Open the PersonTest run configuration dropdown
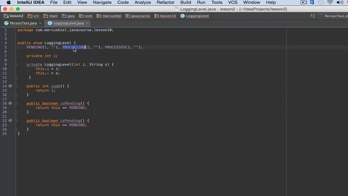The height and width of the screenshot is (196, 348). click(333, 16)
